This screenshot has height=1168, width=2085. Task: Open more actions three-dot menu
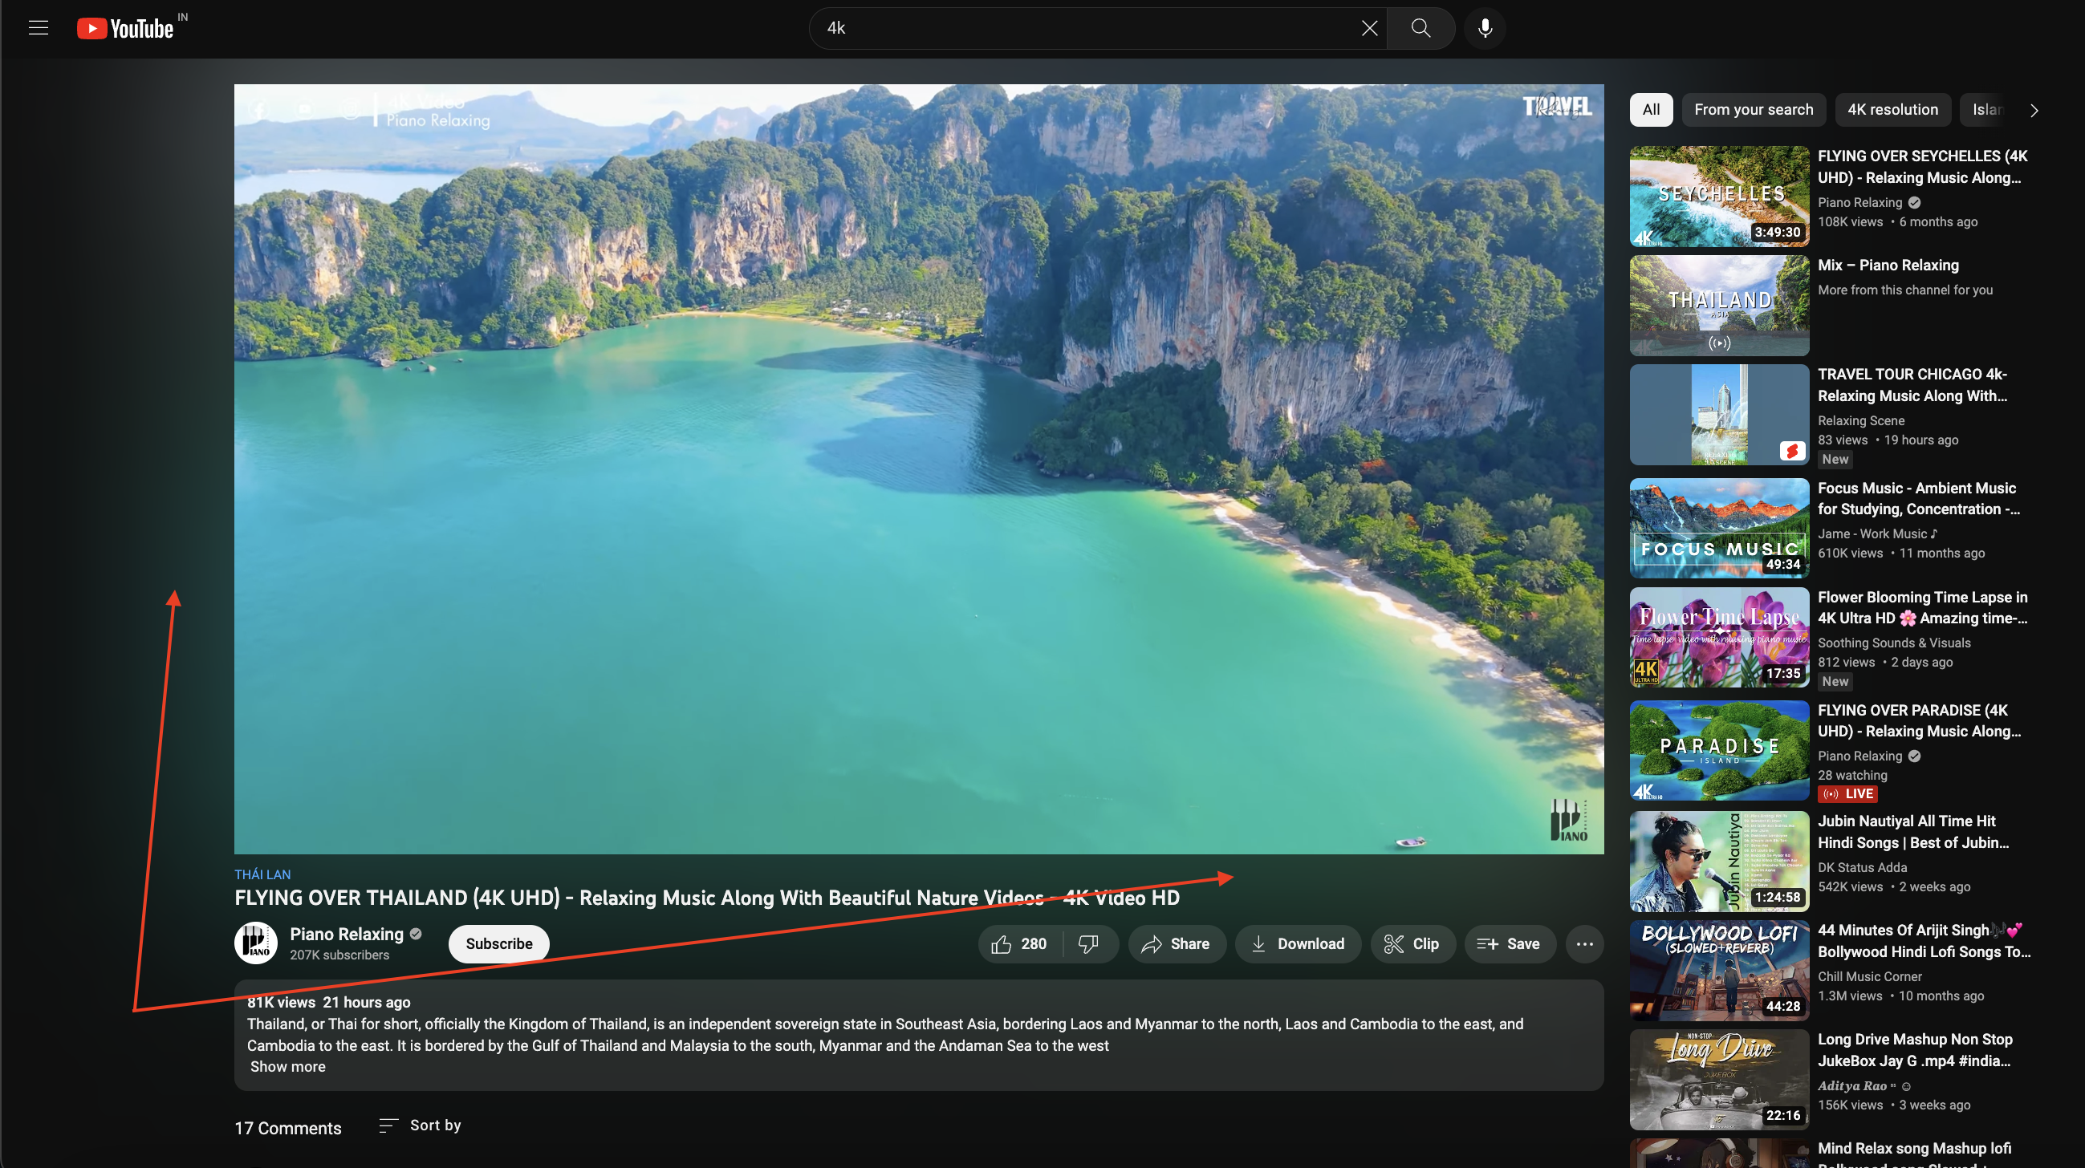point(1584,944)
